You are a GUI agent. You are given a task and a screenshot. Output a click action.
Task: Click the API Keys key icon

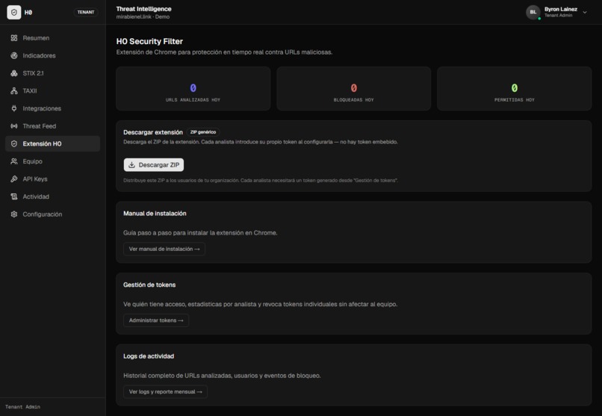pyautogui.click(x=14, y=179)
